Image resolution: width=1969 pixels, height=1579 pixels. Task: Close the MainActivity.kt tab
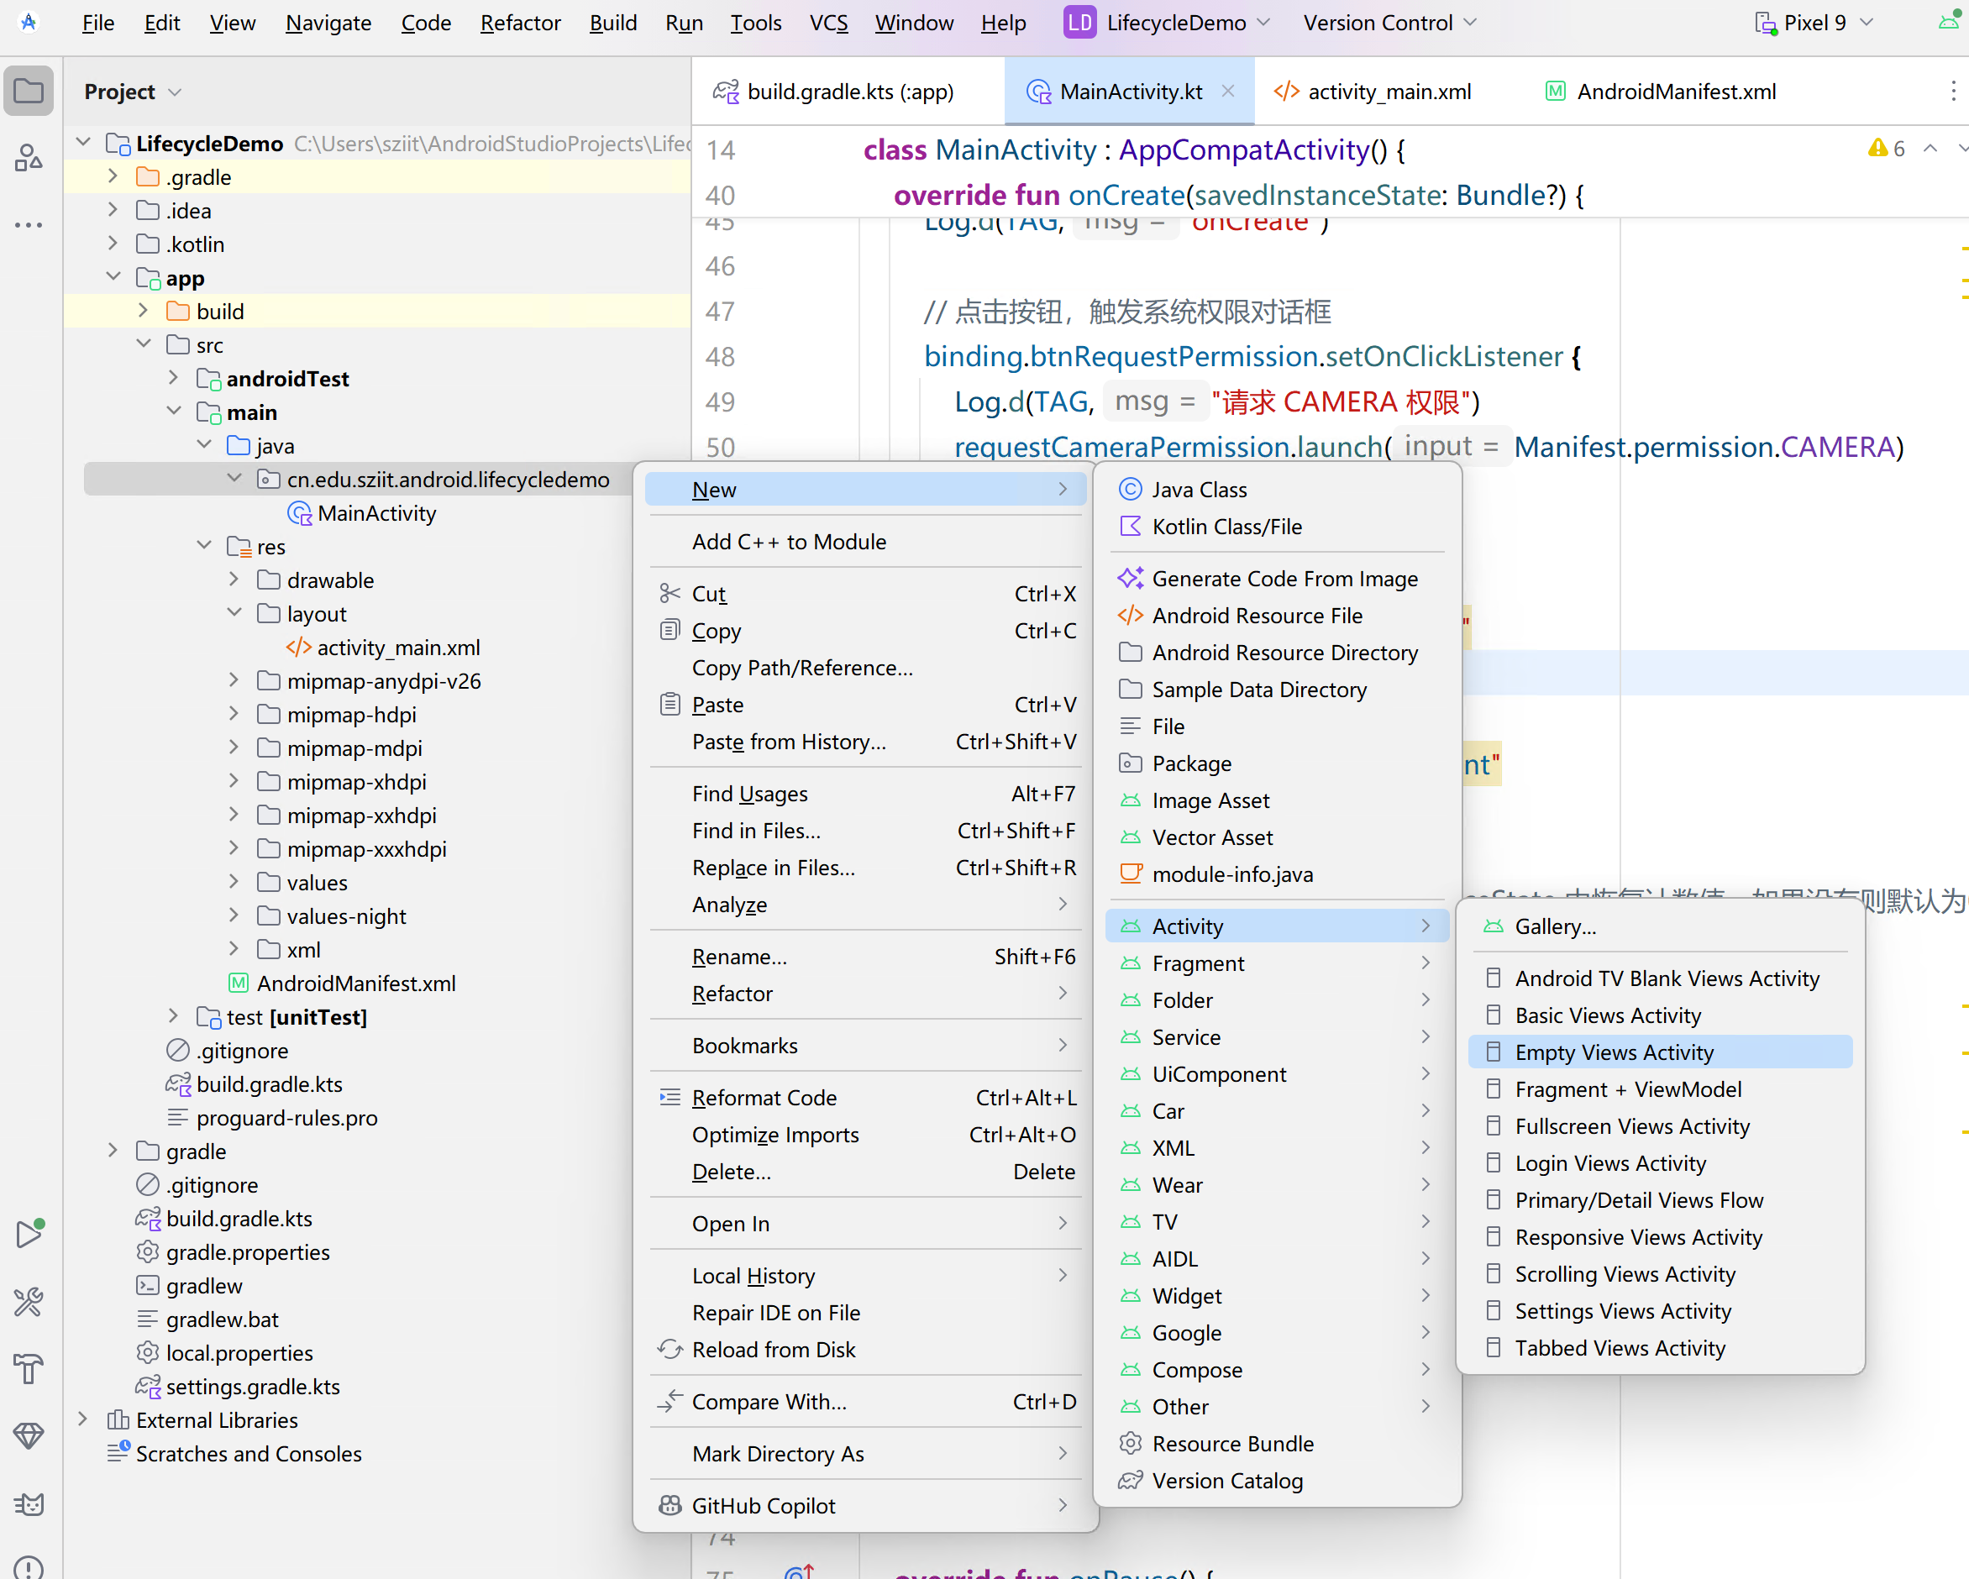[1228, 91]
